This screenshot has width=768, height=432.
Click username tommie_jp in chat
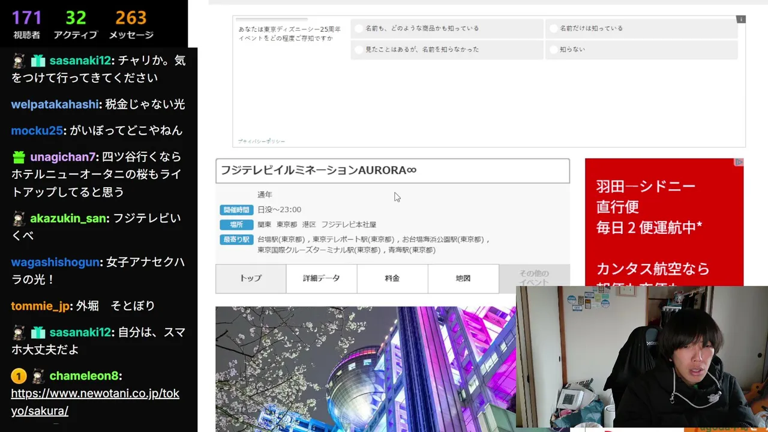pos(40,306)
